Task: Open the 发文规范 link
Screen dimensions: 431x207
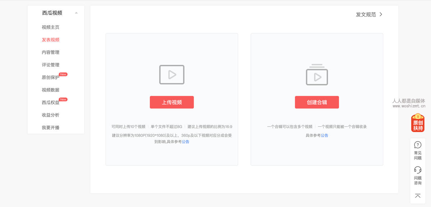Action: 366,14
